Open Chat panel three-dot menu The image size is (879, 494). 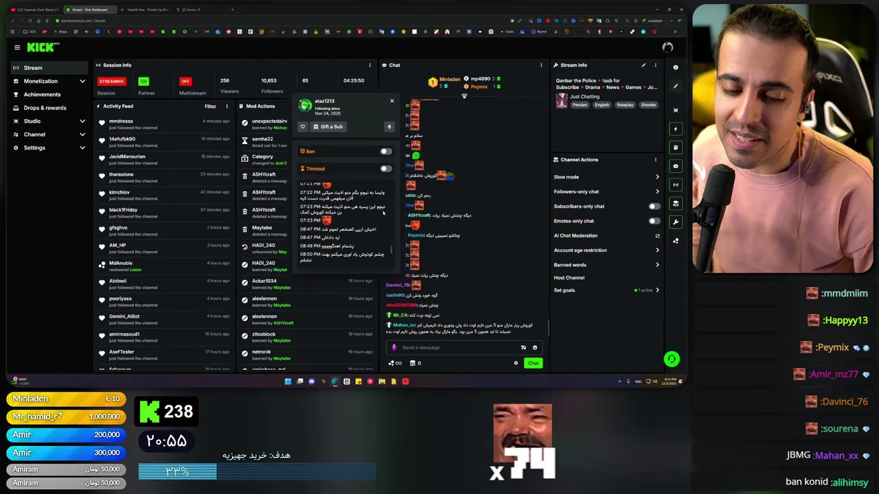pos(541,65)
